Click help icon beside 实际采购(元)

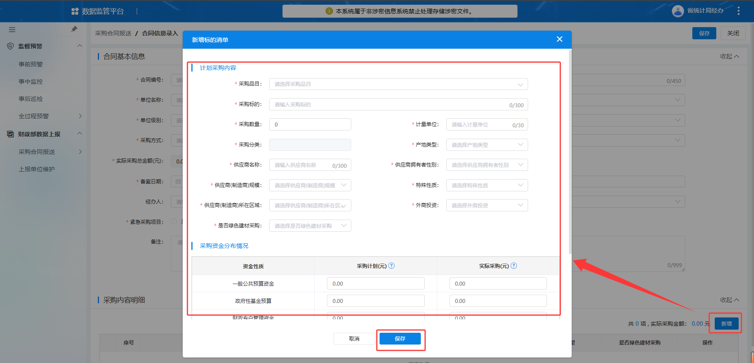[x=514, y=266]
